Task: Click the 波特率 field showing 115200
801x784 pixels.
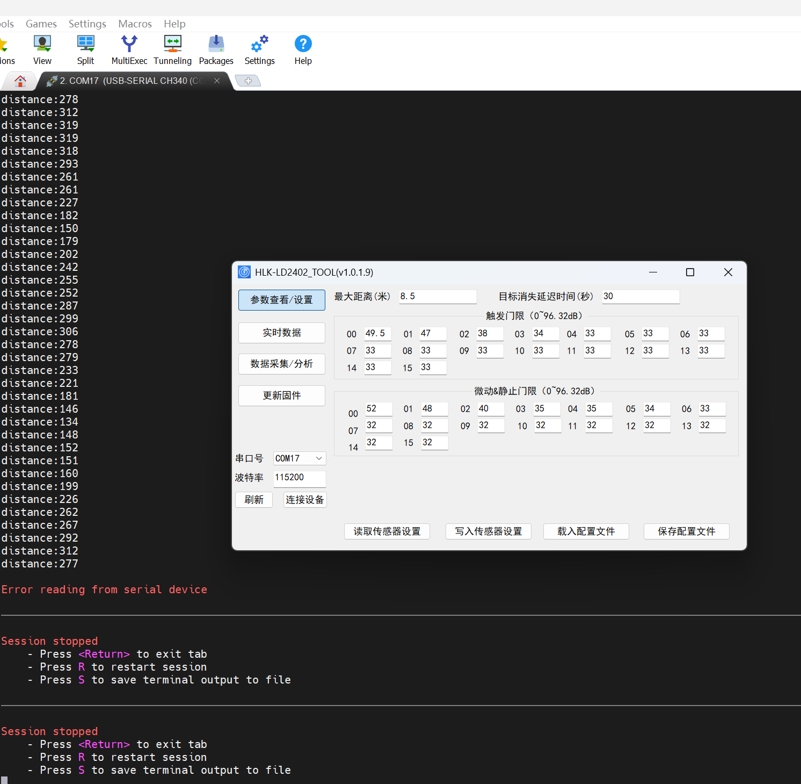Action: point(300,478)
